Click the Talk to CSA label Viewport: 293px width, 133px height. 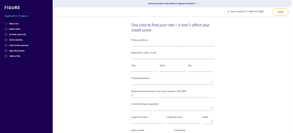[x=15, y=56]
